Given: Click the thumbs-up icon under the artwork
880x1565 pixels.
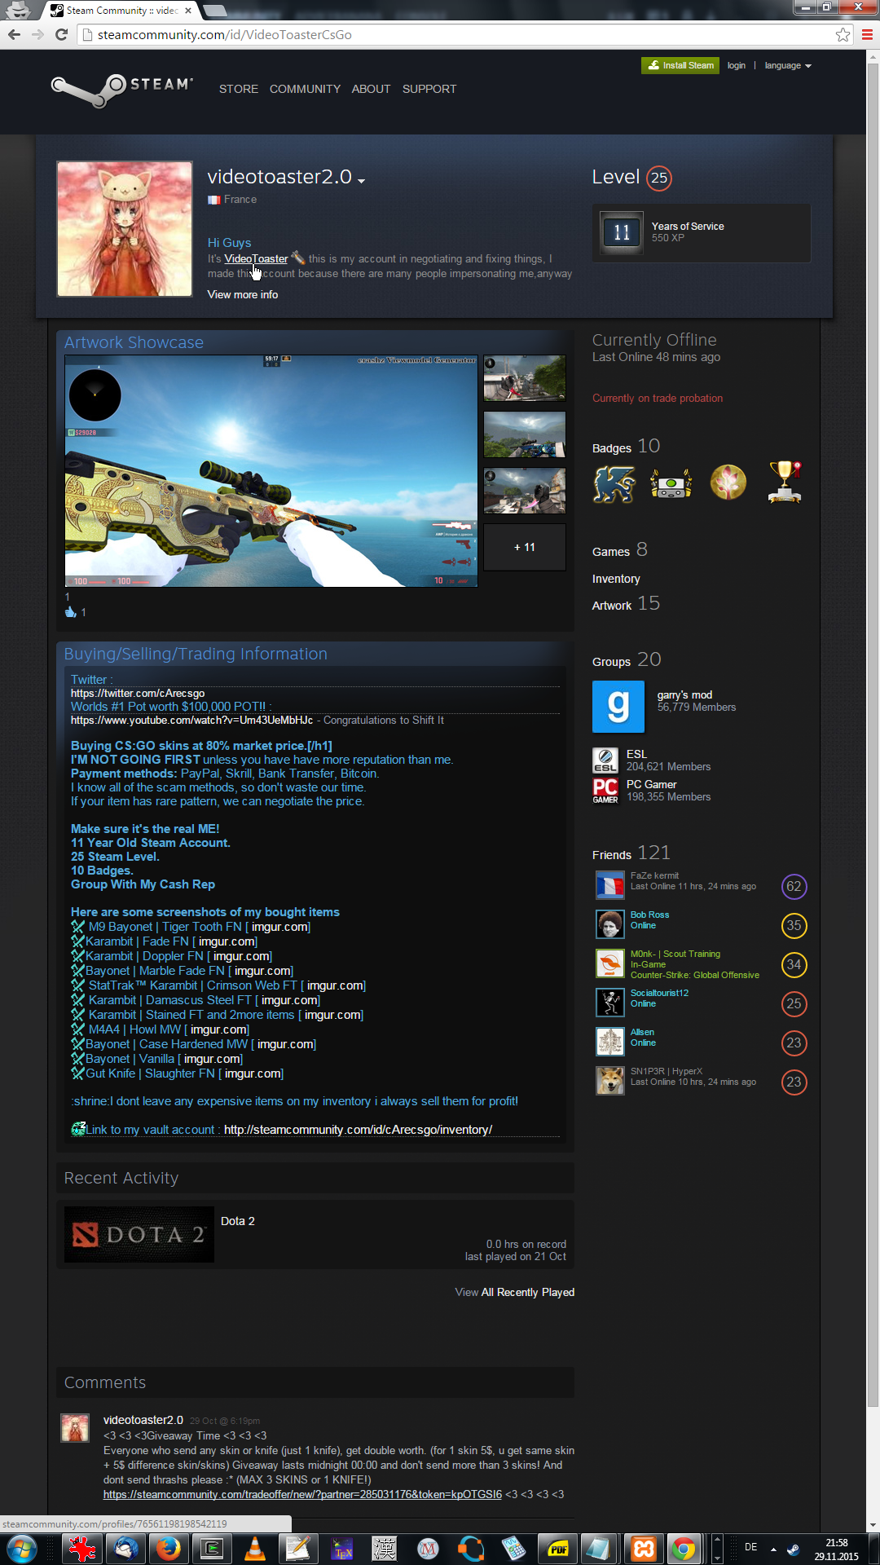Looking at the screenshot, I should point(71,612).
